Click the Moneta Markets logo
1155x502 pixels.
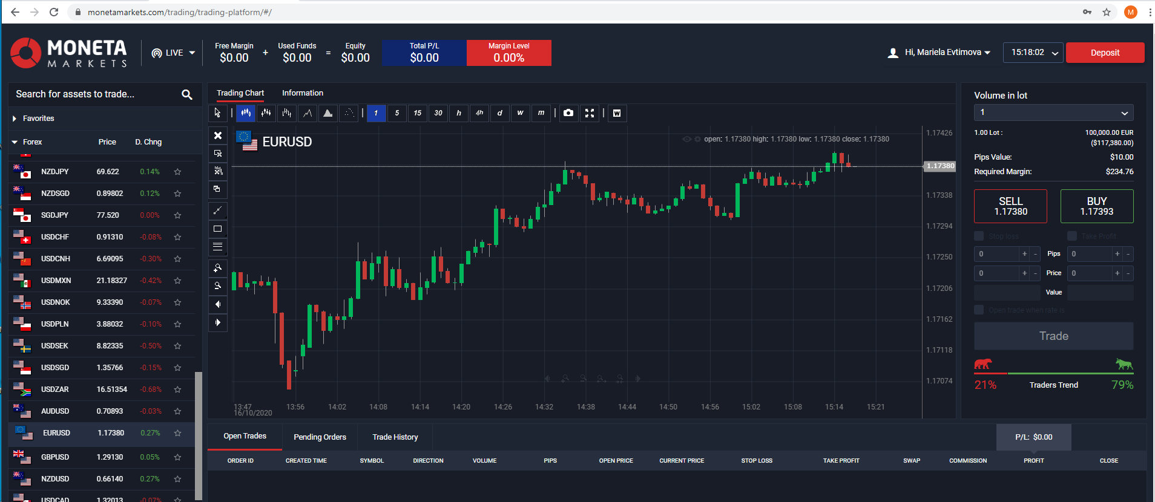click(x=68, y=53)
